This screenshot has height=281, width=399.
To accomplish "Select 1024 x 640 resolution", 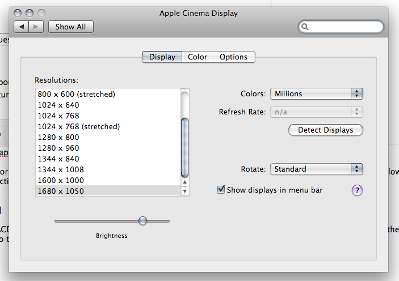I will [108, 105].
